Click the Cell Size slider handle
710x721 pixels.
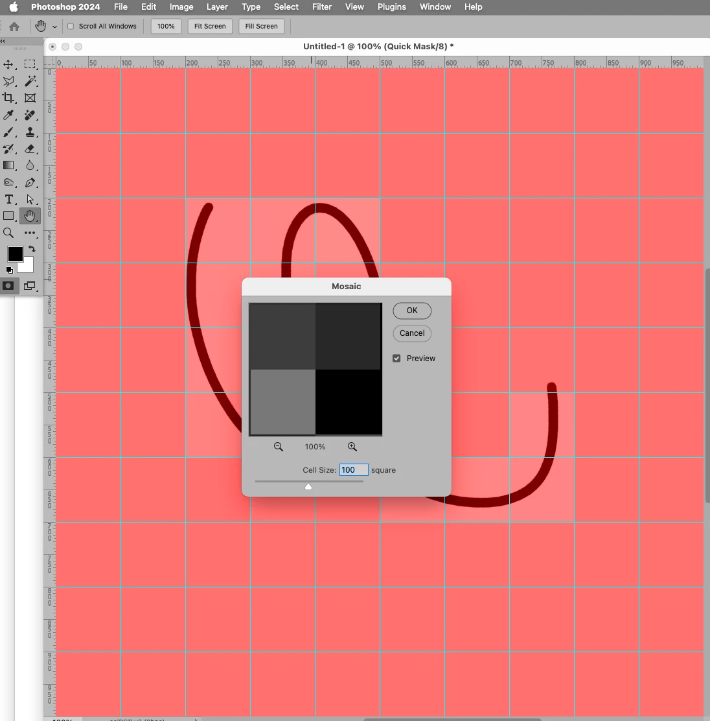[x=308, y=486]
